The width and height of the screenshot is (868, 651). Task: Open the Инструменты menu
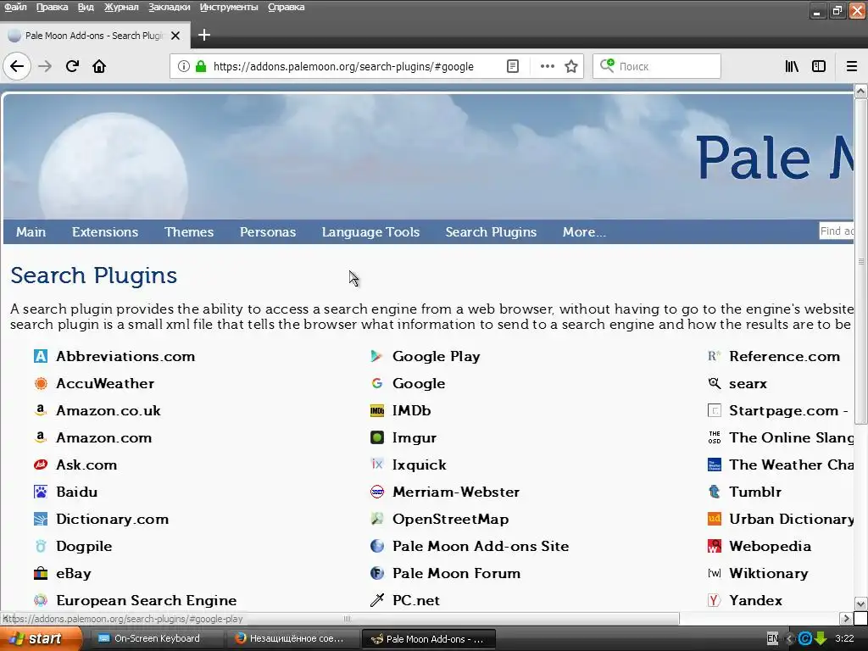[x=229, y=7]
